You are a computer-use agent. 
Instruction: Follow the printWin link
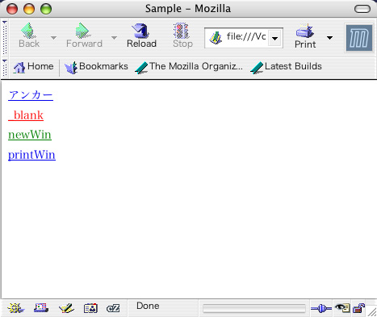coord(31,155)
